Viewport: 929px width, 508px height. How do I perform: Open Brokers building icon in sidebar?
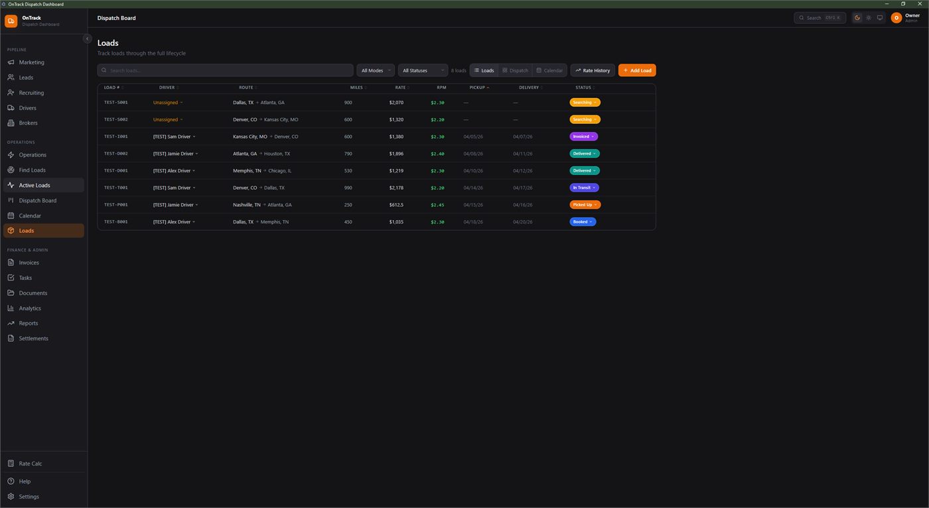click(11, 123)
